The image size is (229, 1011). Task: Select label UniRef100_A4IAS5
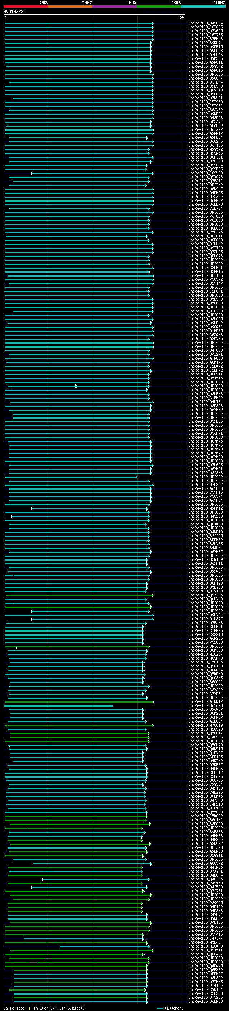pyautogui.click(x=205, y=867)
